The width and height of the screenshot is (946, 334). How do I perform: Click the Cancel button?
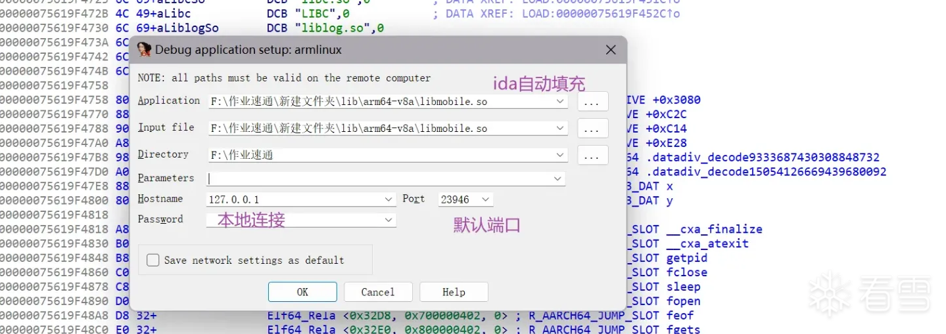[x=378, y=292]
